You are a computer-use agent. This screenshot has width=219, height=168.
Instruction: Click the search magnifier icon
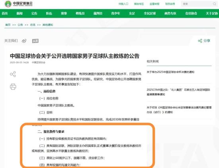pyautogui.click(x=214, y=4)
